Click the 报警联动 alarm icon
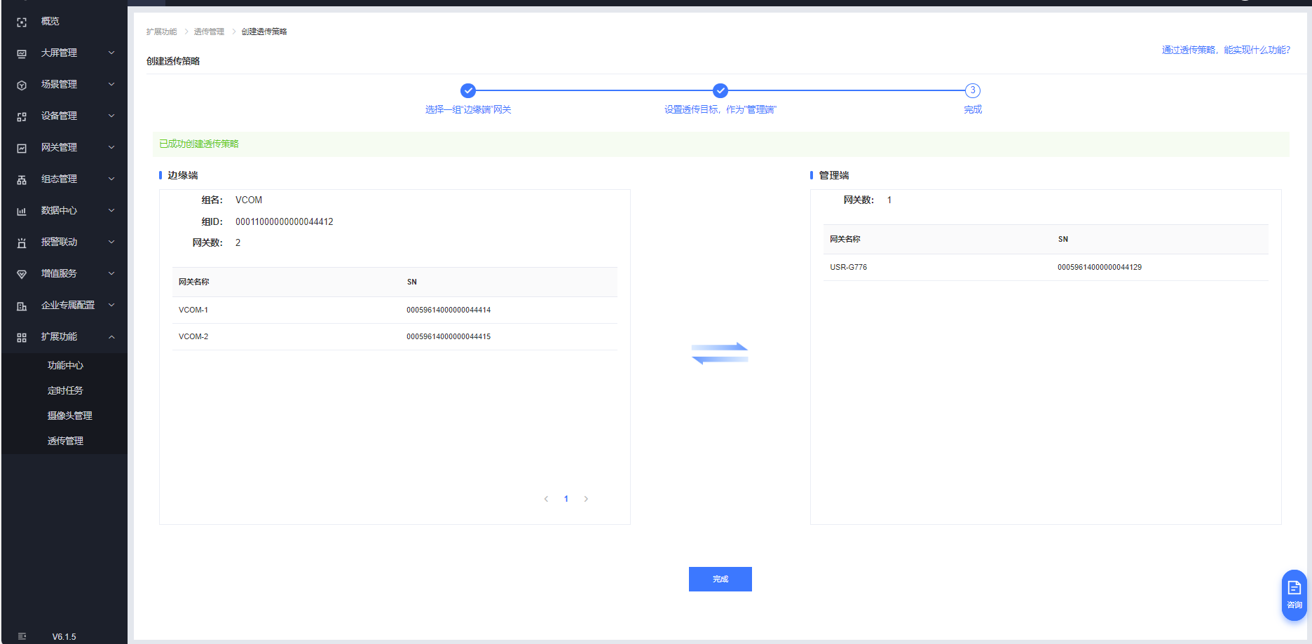The width and height of the screenshot is (1312, 644). pyautogui.click(x=22, y=243)
